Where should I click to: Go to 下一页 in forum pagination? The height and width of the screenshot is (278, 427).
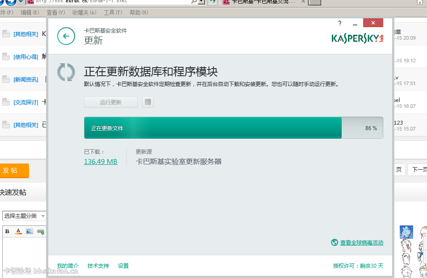418,170
